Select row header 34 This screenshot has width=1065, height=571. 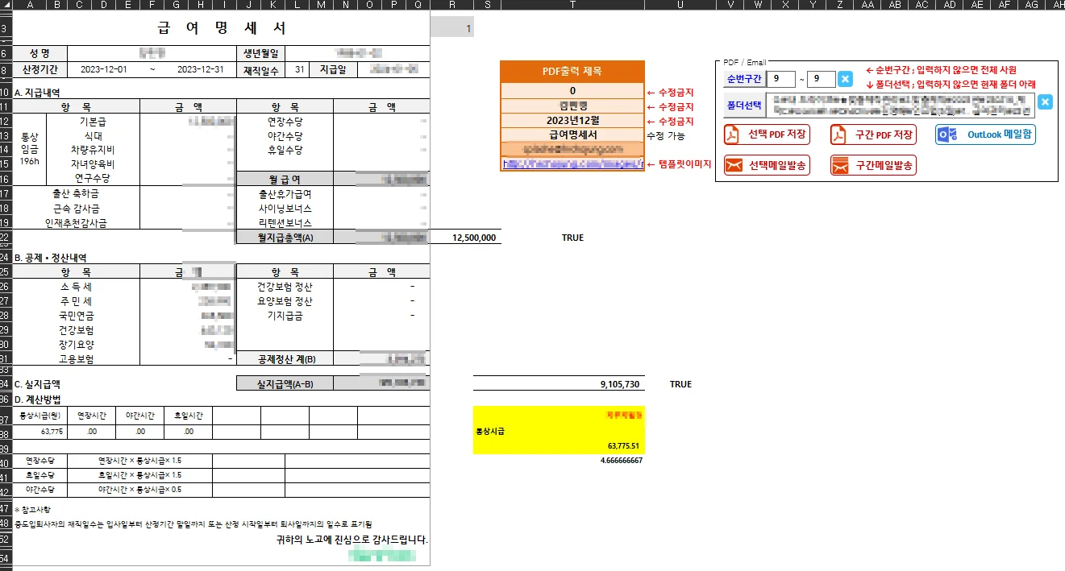tap(6, 384)
